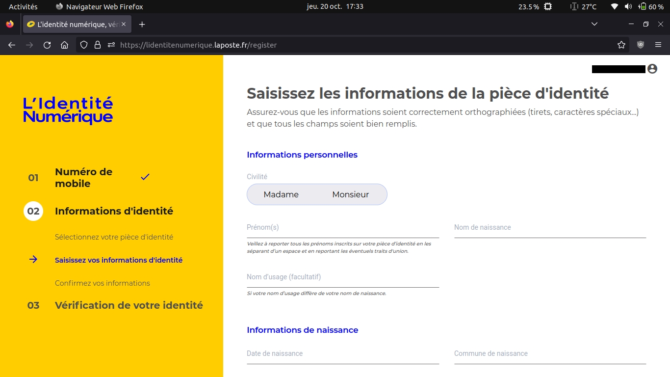Select the L'identité numérique tab
Viewport: 670px width, 377px height.
coord(77,24)
